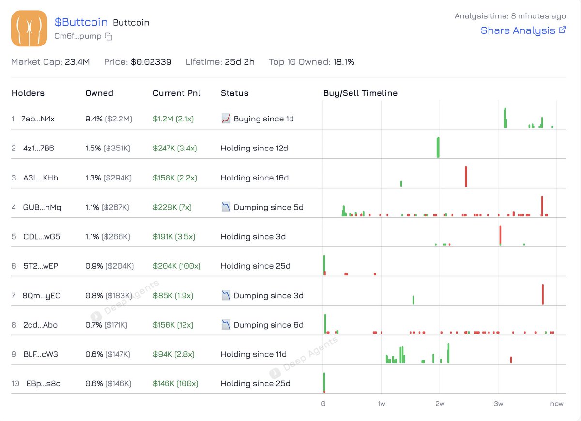Click the 1.5% ($351K) owned value
581x421 pixels.
108,149
